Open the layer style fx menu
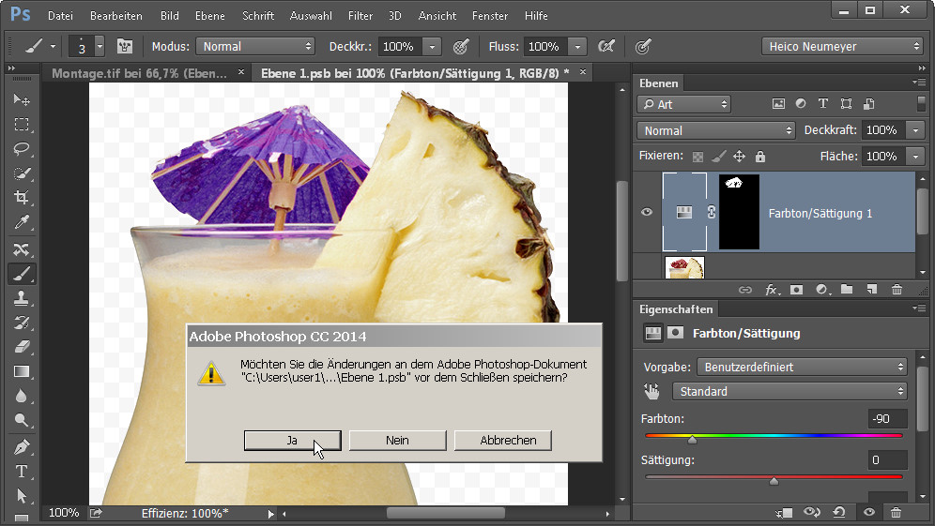935x526 pixels. click(x=771, y=290)
